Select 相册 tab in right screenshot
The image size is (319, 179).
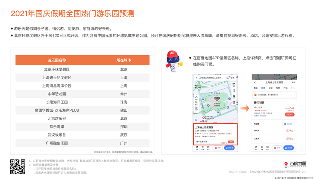pyautogui.click(x=278, y=88)
